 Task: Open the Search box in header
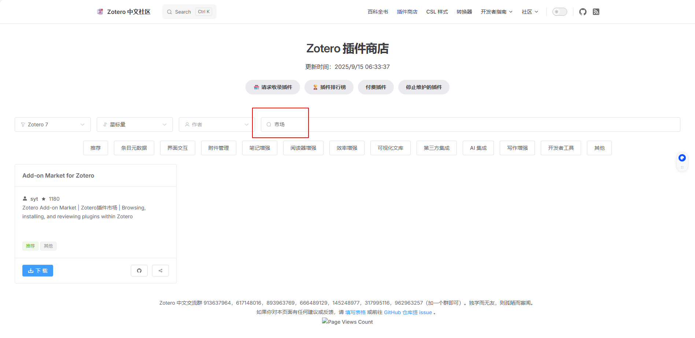point(189,12)
